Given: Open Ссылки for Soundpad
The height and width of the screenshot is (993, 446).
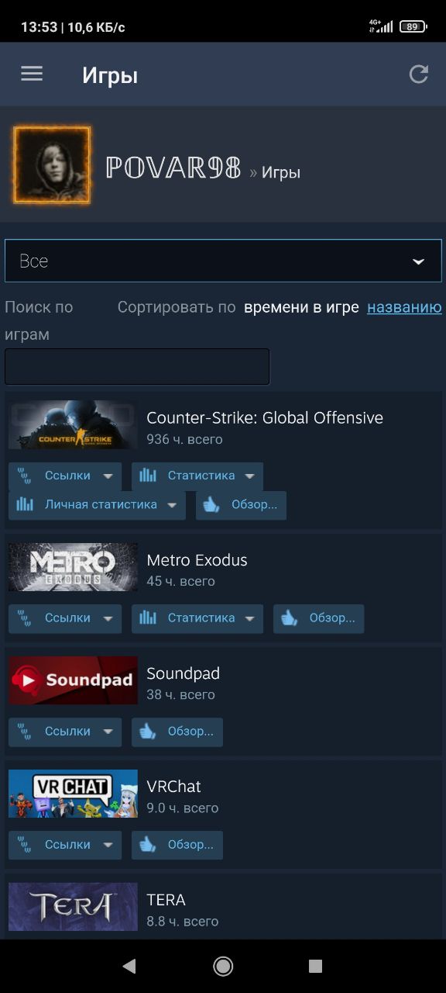Looking at the screenshot, I should tap(65, 732).
